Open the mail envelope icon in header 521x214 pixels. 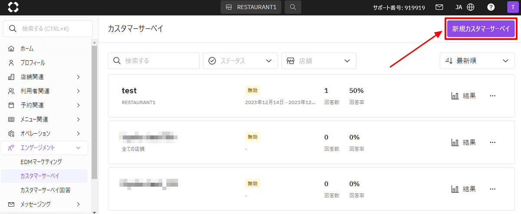click(439, 7)
